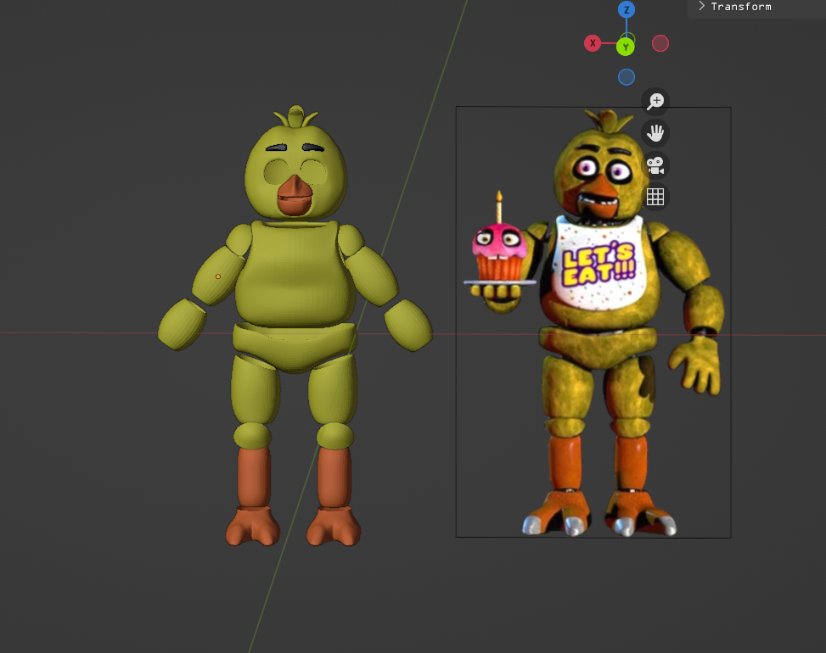
Task: Select the model's orange beak
Action: pyautogui.click(x=295, y=196)
